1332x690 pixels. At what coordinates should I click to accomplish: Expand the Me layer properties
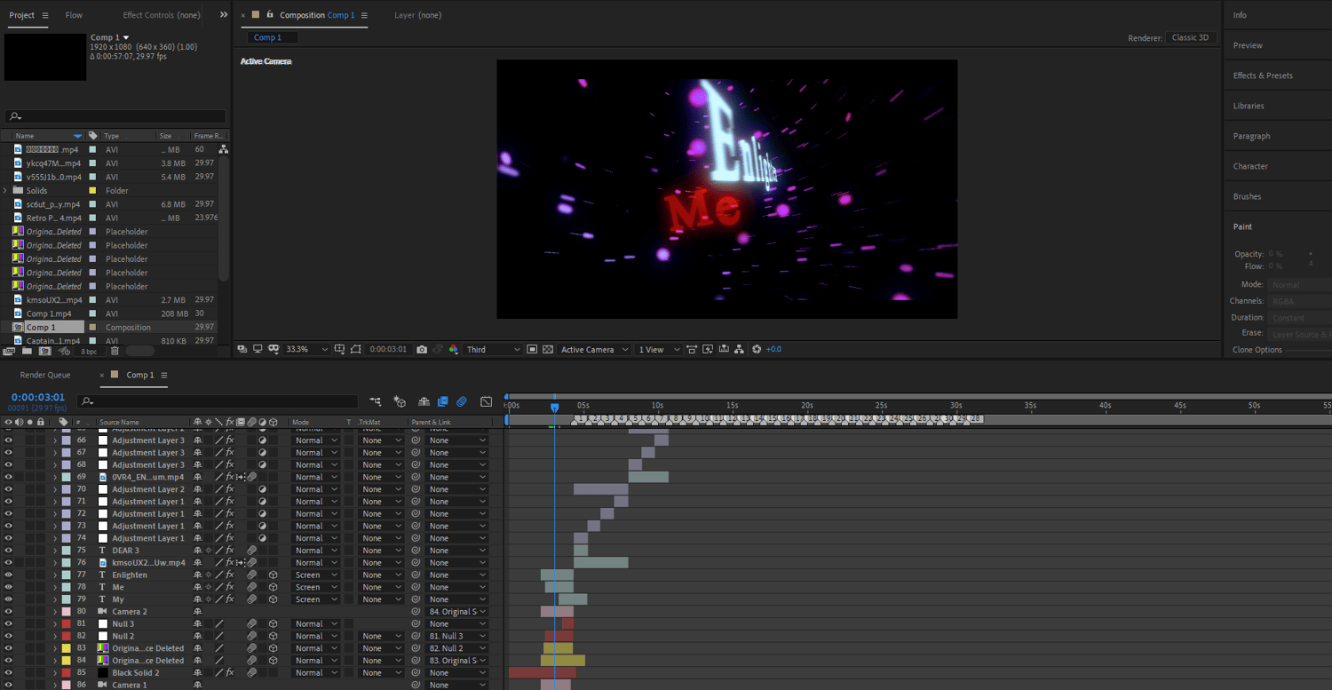(x=55, y=588)
